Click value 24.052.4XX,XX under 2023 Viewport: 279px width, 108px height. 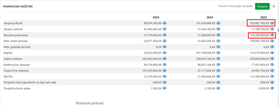click(153, 53)
